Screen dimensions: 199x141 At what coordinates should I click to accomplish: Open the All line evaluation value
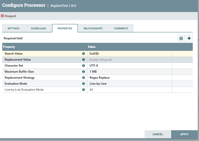click(x=129, y=90)
